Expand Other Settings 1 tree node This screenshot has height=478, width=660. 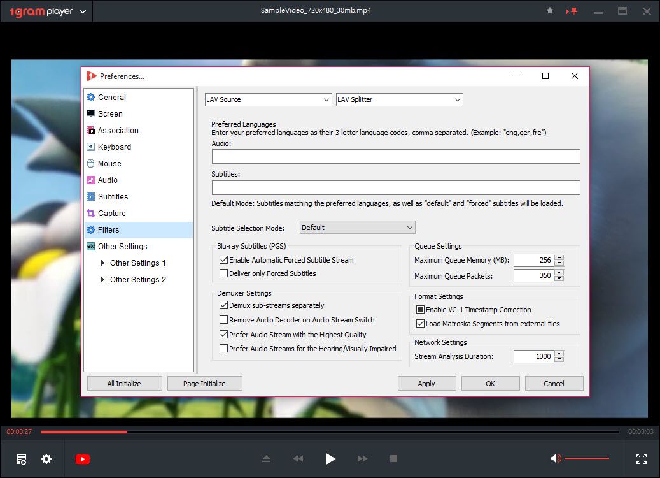(x=102, y=263)
